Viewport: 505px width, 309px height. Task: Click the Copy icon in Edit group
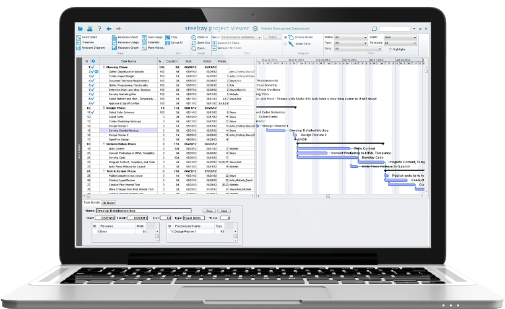coord(168,37)
